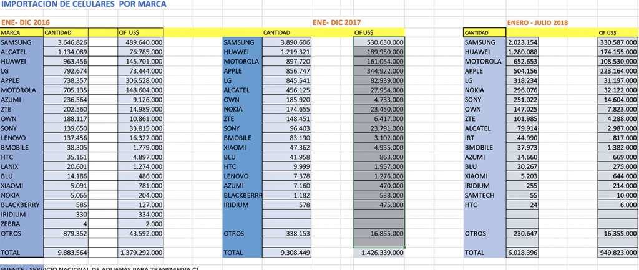Select 2016 total quantity 9.883.564
This screenshot has height=270, width=639.
66,253
